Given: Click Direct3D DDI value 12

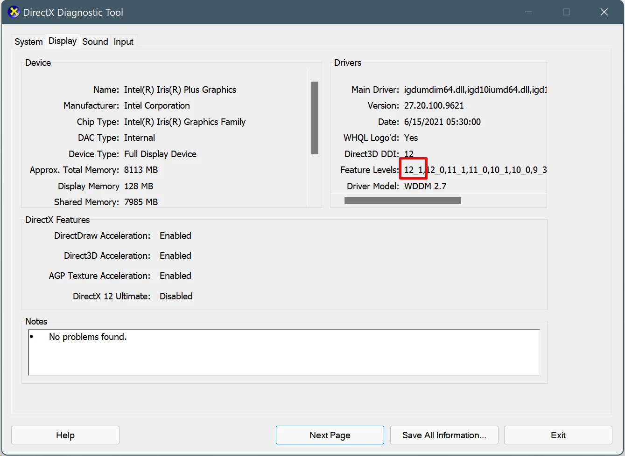Looking at the screenshot, I should pyautogui.click(x=409, y=154).
